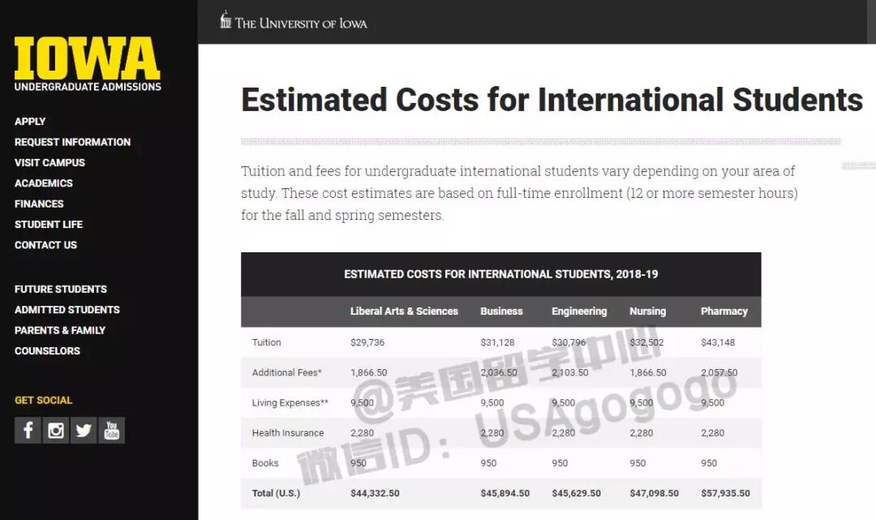Click the Liberal Arts & Sciences column header
The image size is (876, 520).
click(x=404, y=311)
